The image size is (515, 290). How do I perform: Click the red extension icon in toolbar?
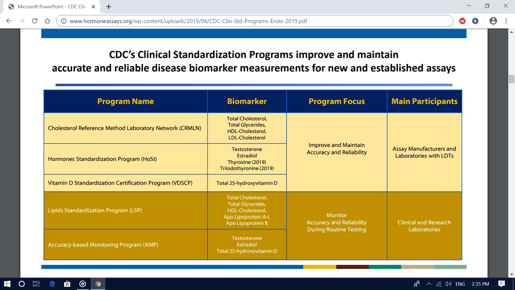(462, 21)
